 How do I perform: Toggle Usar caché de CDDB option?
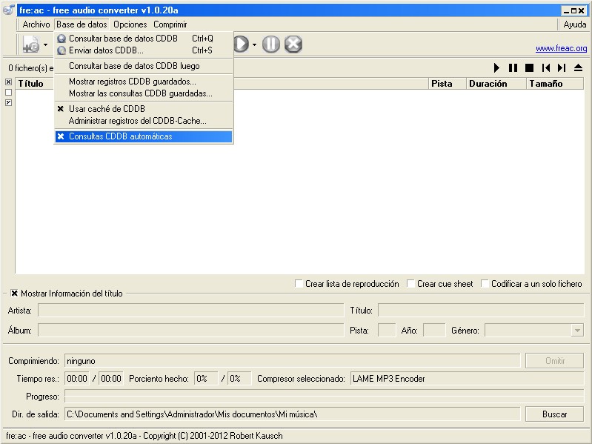click(x=144, y=109)
